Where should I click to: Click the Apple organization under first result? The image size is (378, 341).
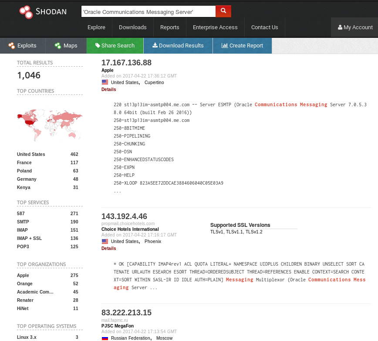(107, 70)
